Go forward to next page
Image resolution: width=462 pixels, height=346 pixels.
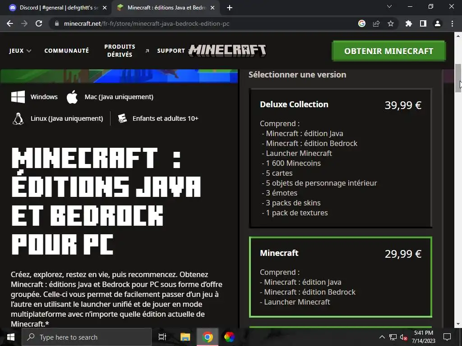click(x=24, y=23)
